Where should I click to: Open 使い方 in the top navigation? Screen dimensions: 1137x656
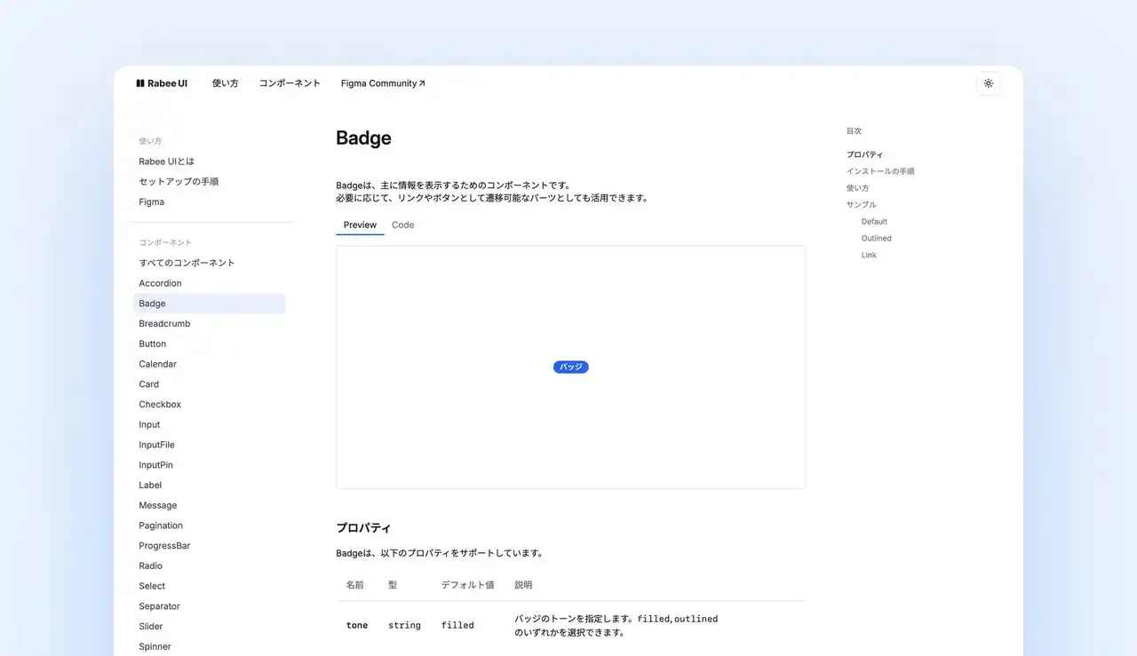[x=225, y=83]
